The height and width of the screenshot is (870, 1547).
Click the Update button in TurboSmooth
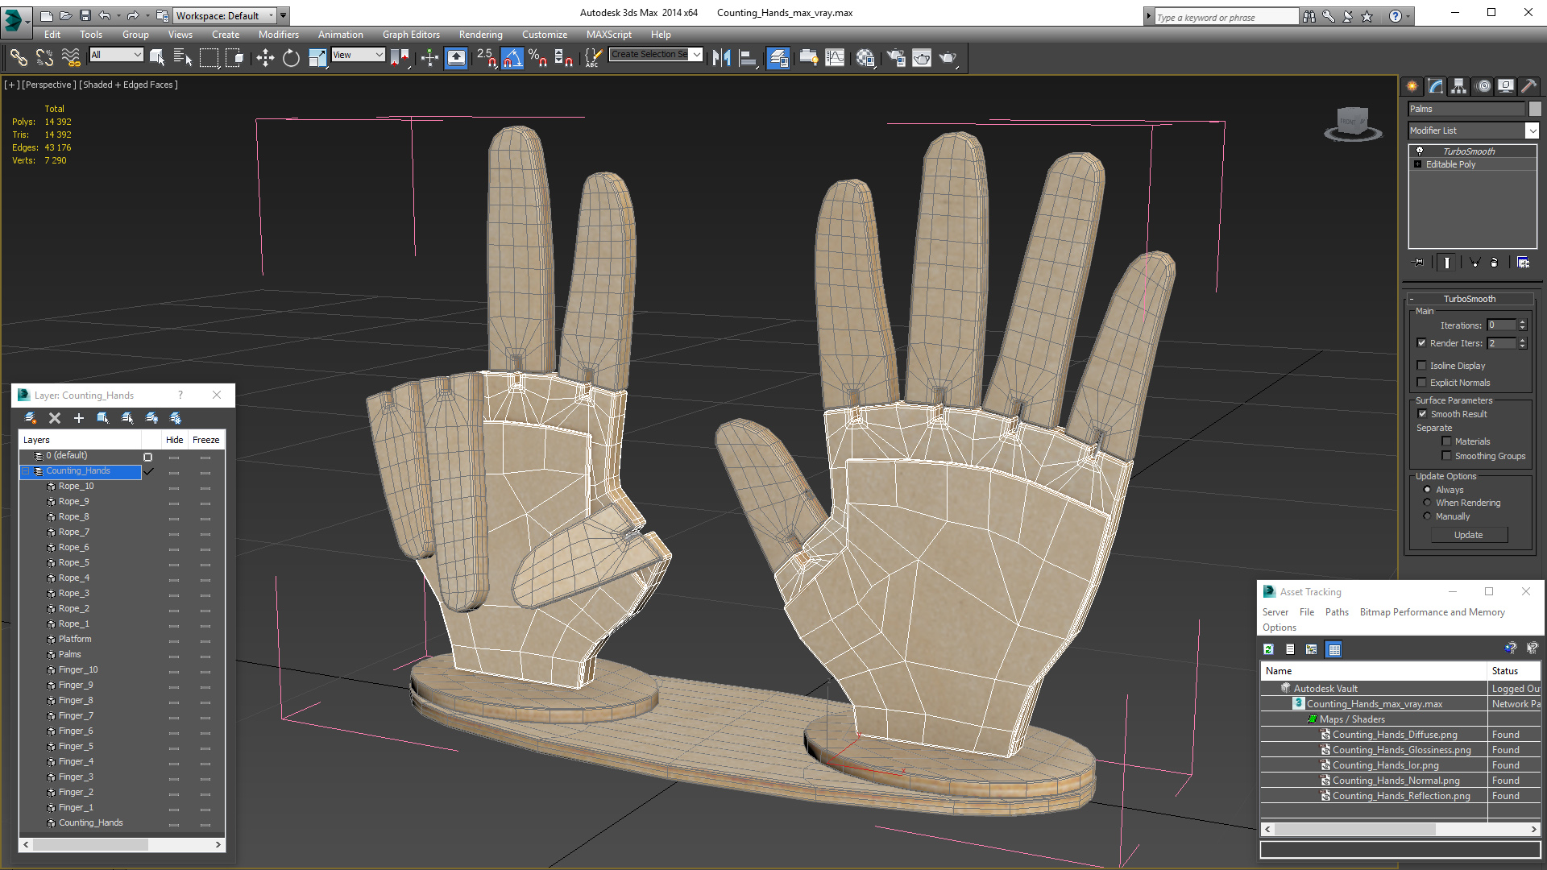coord(1469,535)
